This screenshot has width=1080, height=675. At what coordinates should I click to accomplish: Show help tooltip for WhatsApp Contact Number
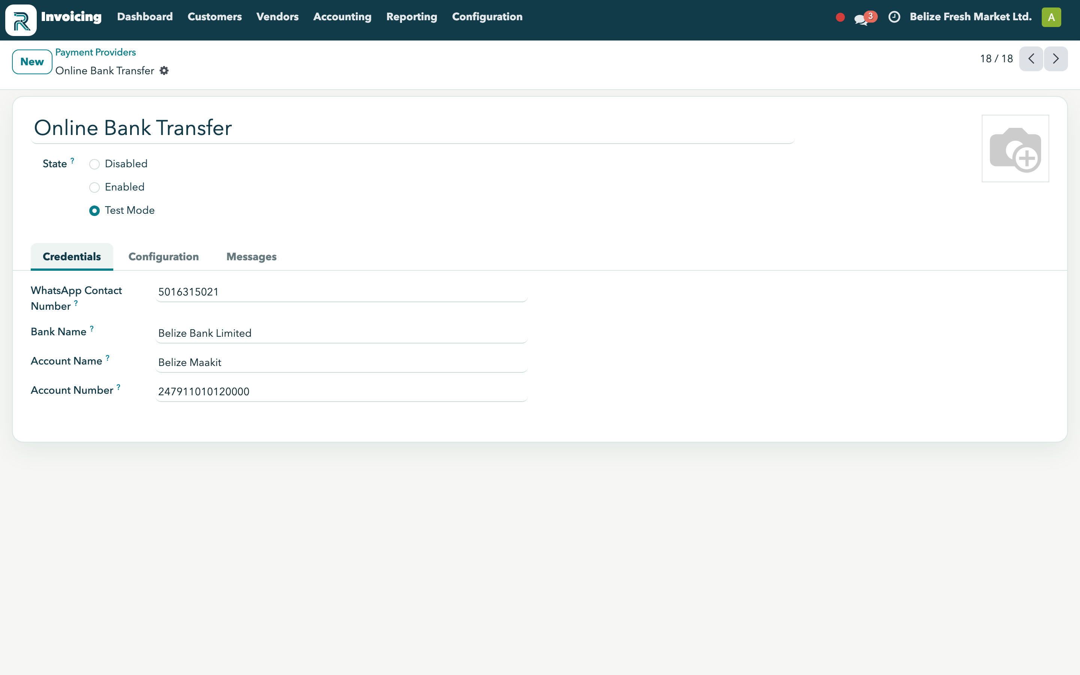point(76,303)
